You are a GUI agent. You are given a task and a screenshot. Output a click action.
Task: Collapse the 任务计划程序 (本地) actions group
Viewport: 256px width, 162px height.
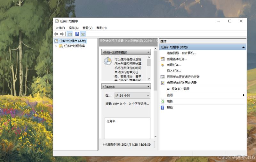point(244,47)
